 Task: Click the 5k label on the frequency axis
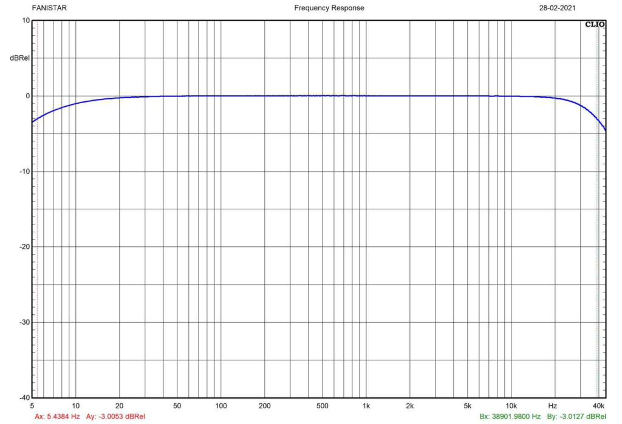(x=467, y=406)
